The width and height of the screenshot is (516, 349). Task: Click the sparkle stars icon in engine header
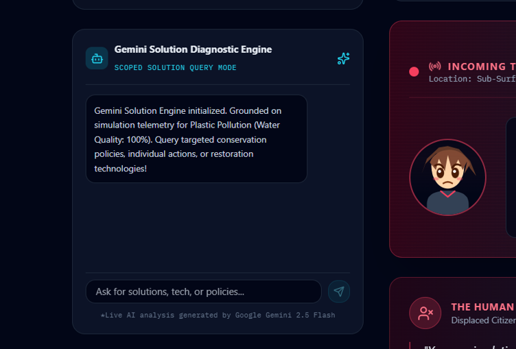click(343, 58)
